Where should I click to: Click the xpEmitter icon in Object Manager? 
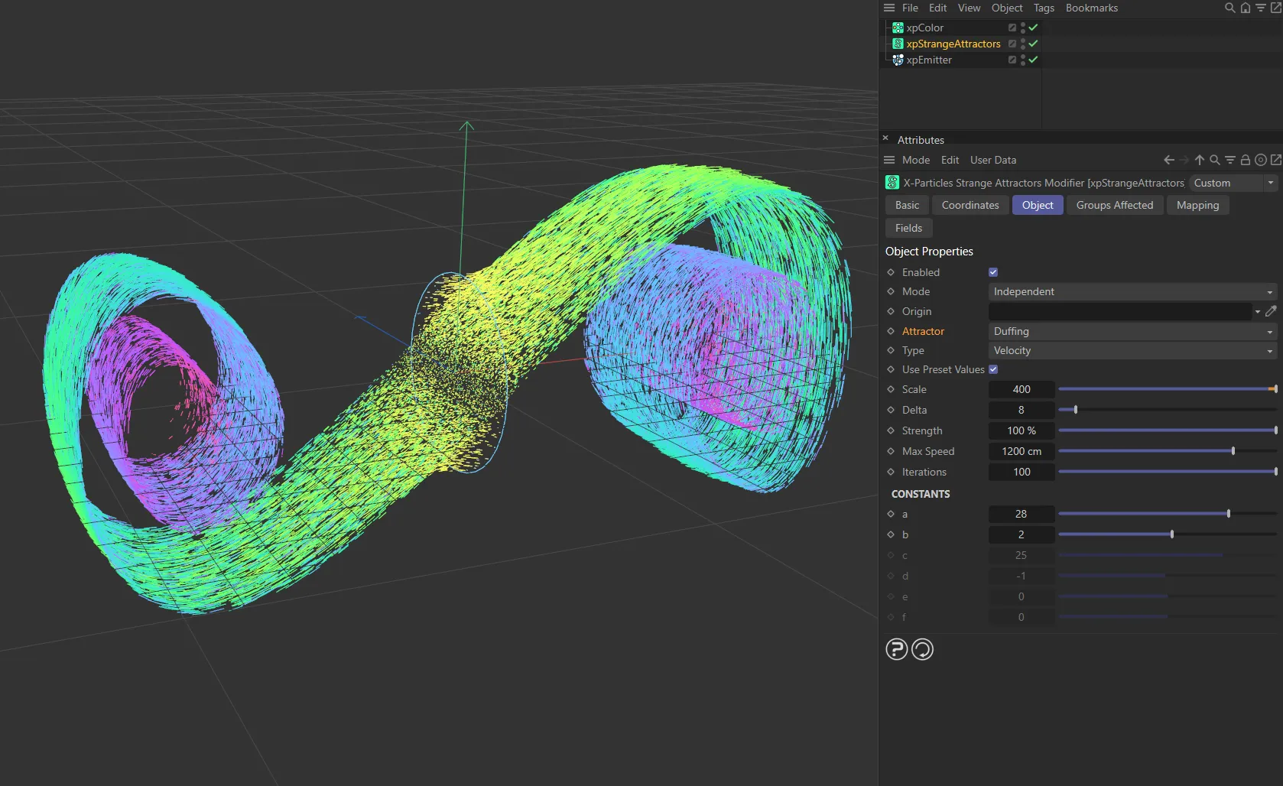[x=898, y=60]
